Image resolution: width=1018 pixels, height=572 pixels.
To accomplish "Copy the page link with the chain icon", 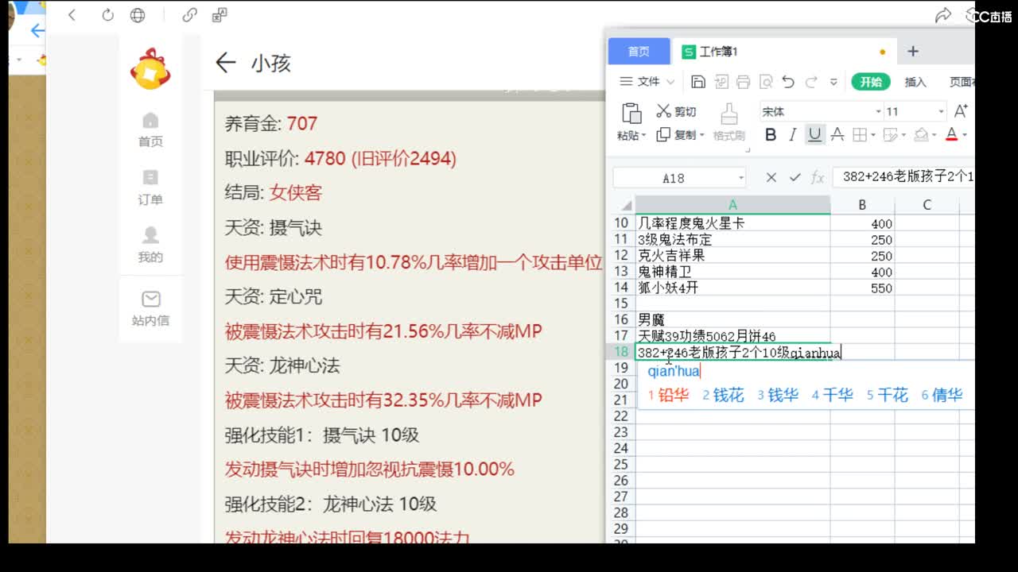I will pyautogui.click(x=189, y=15).
